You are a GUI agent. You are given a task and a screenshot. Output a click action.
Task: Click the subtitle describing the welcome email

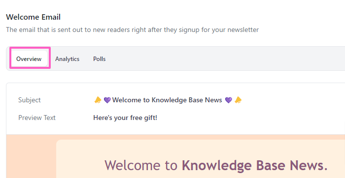point(132,30)
